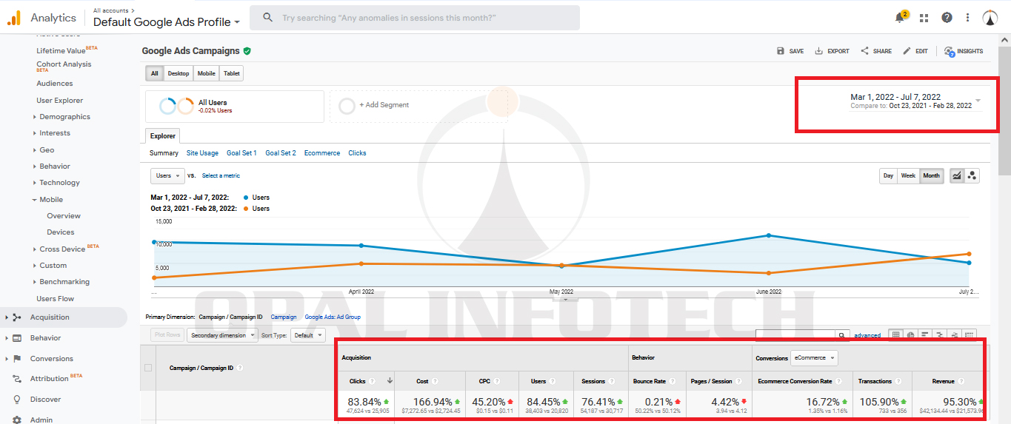Set chart granularity to Week
The height and width of the screenshot is (424, 1011).
click(908, 175)
